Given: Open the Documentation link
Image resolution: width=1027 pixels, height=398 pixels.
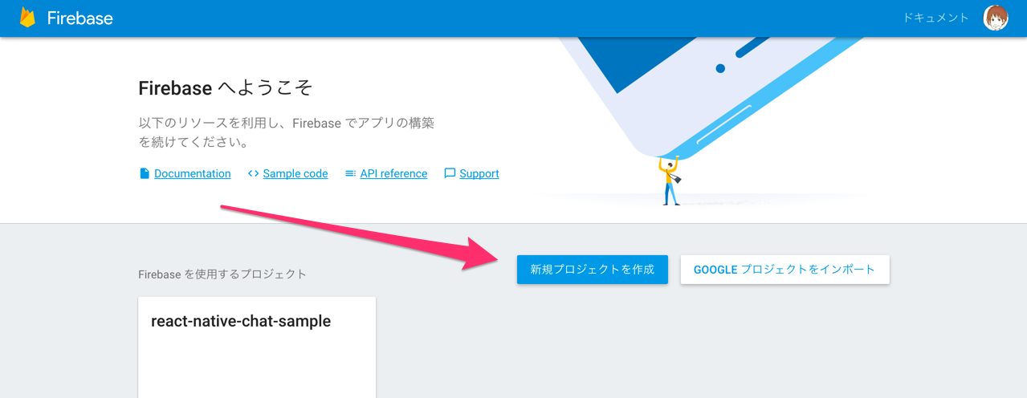Looking at the screenshot, I should [193, 173].
